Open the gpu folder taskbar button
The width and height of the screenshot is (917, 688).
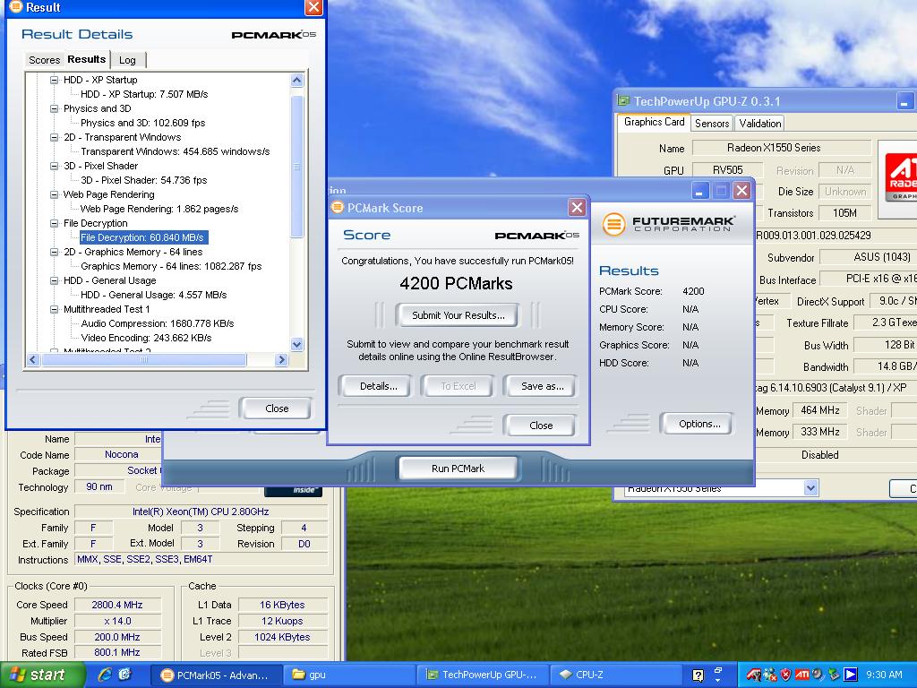[350, 675]
